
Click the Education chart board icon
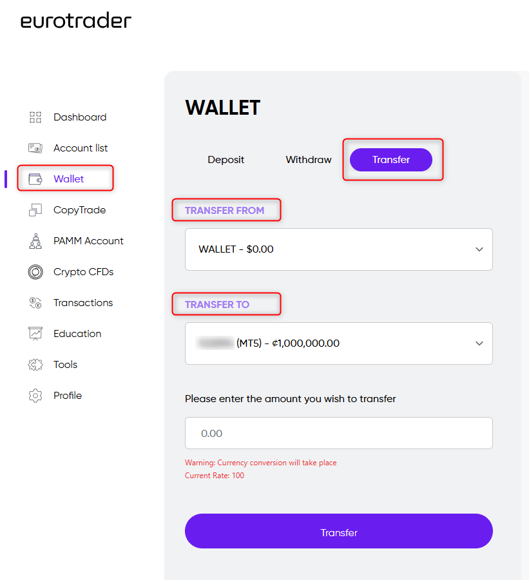point(35,334)
